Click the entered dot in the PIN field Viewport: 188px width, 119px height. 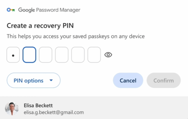click(x=13, y=55)
